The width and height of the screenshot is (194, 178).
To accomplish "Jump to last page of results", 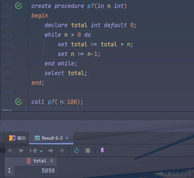I will [62, 151].
